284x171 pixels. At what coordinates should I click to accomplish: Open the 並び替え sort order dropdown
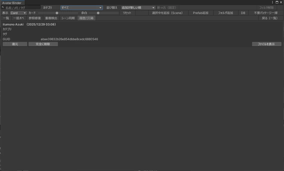coord(138,8)
